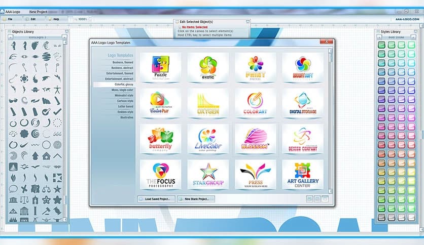Image resolution: width=424 pixels, height=245 pixels.
Task: Select the gavel shape
Action: (46, 211)
